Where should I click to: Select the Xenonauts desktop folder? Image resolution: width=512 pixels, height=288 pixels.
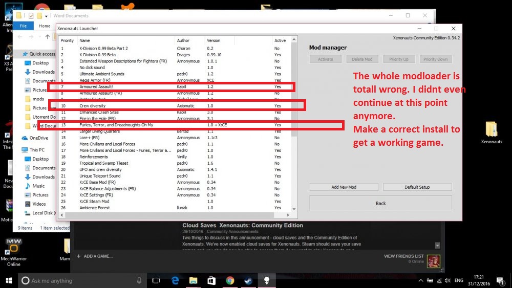(492, 132)
